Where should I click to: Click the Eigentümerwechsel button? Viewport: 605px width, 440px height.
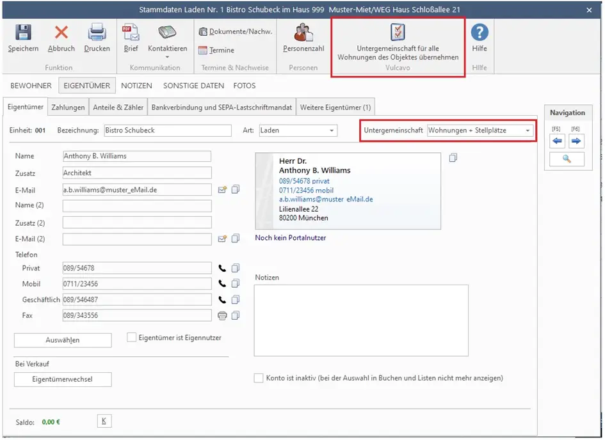tap(63, 379)
